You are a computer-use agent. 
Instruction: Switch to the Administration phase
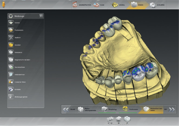coord(82,5)
